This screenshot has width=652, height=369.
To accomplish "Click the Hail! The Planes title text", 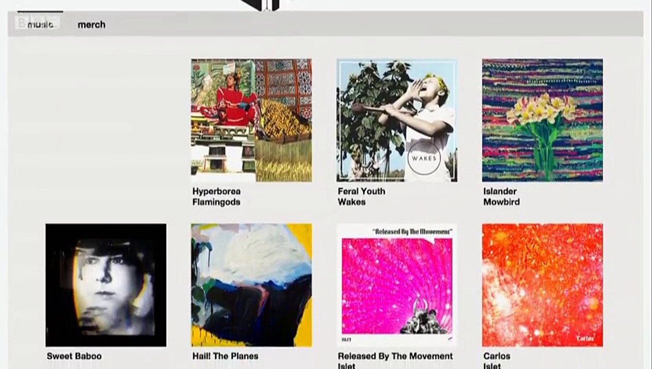I will point(225,356).
